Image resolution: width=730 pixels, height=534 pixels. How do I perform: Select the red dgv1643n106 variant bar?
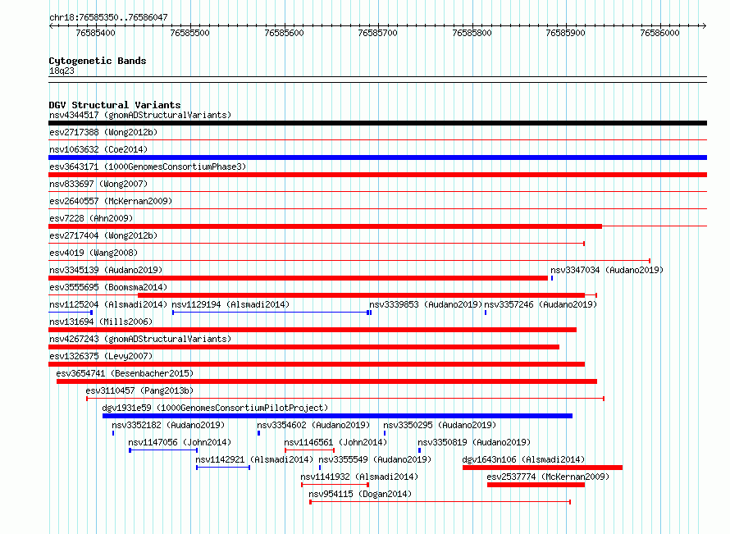pyautogui.click(x=542, y=468)
